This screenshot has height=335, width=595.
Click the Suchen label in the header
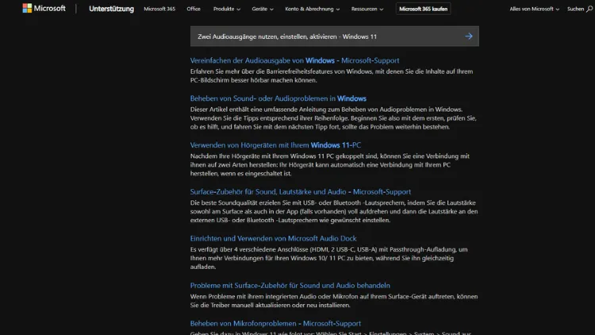coord(575,9)
